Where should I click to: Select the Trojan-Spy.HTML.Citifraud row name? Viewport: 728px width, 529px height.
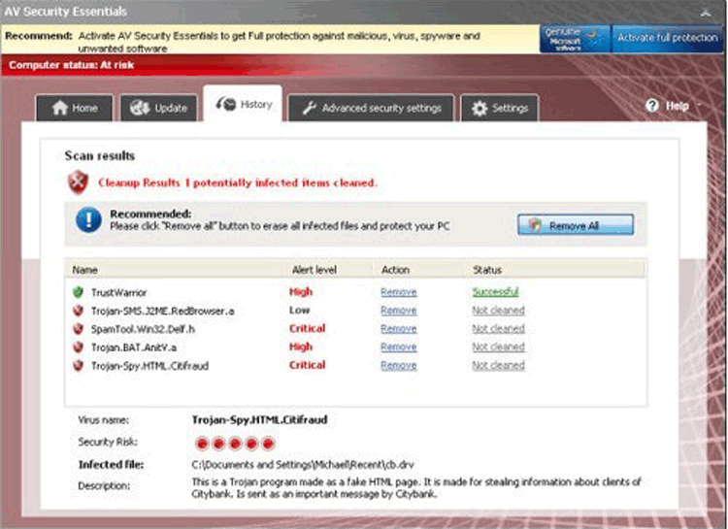149,366
